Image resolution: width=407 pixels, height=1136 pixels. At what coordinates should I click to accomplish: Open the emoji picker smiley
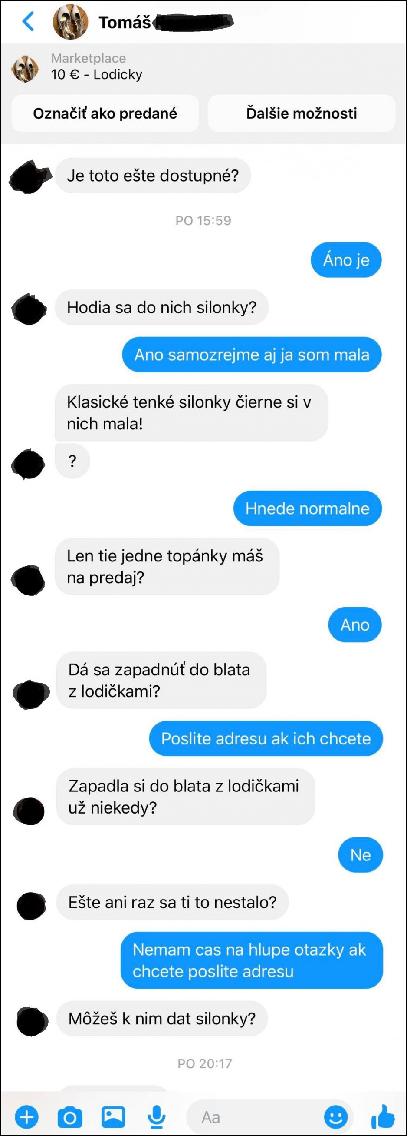tap(336, 1117)
